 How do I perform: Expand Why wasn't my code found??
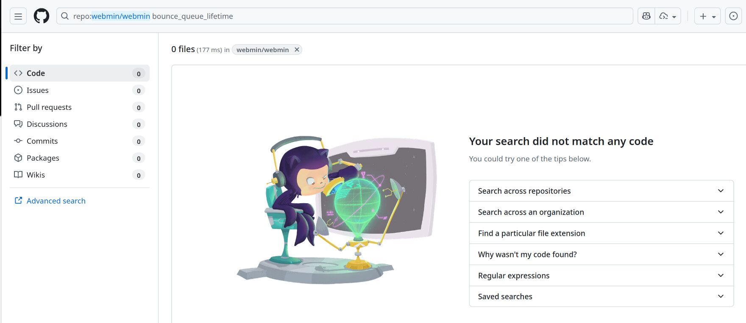point(601,254)
